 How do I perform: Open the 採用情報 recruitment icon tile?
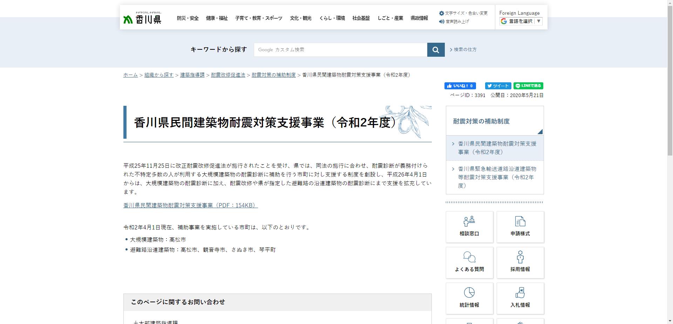coord(520,263)
